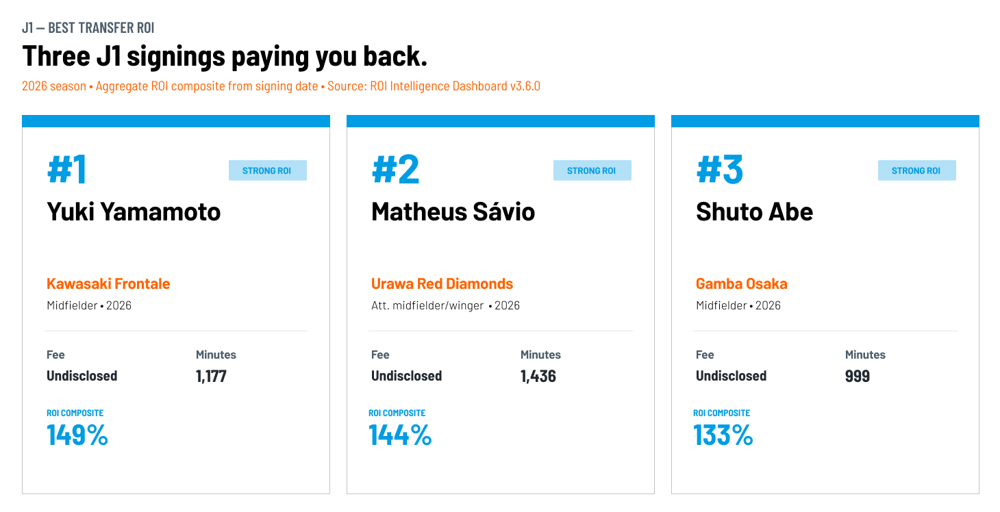Click the 149% ROI composite value
The height and width of the screenshot is (512, 1000).
pyautogui.click(x=77, y=435)
